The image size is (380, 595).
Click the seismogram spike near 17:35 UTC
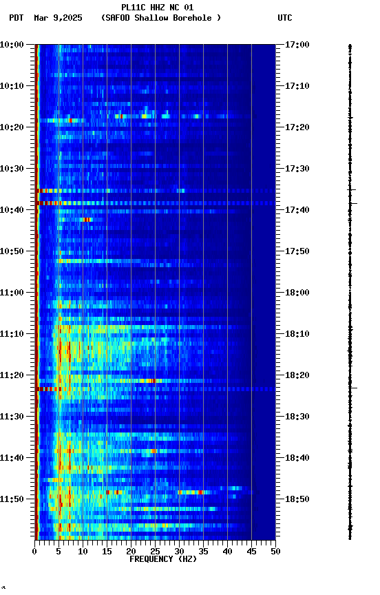click(x=351, y=190)
